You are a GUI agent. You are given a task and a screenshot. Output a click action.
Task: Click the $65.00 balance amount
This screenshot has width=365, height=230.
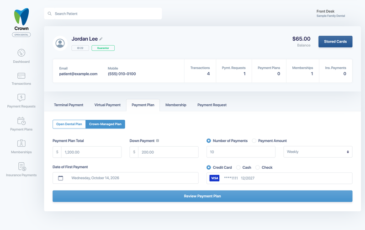coord(301,39)
